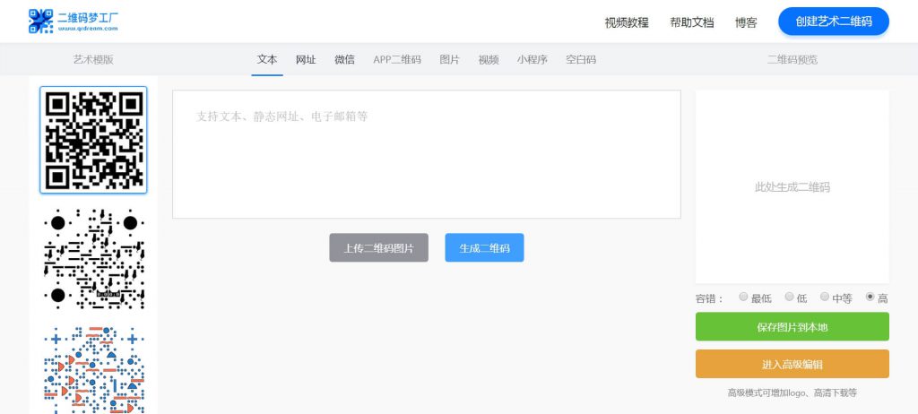Open the APP二维码 tab
The width and height of the screenshot is (918, 414).
click(397, 59)
